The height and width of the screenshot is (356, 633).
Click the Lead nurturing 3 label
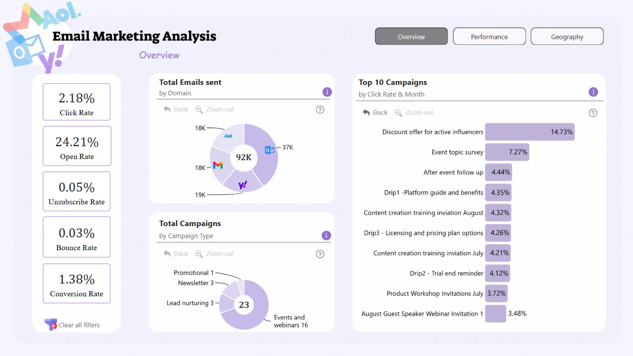click(190, 303)
